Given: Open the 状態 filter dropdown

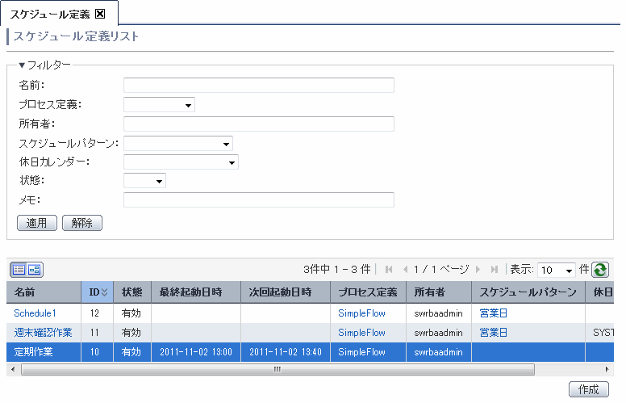Looking at the screenshot, I should (144, 182).
